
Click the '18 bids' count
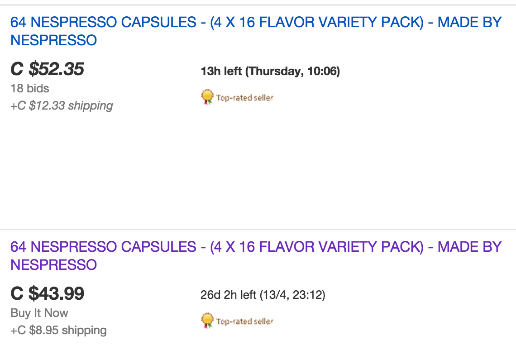pos(30,88)
